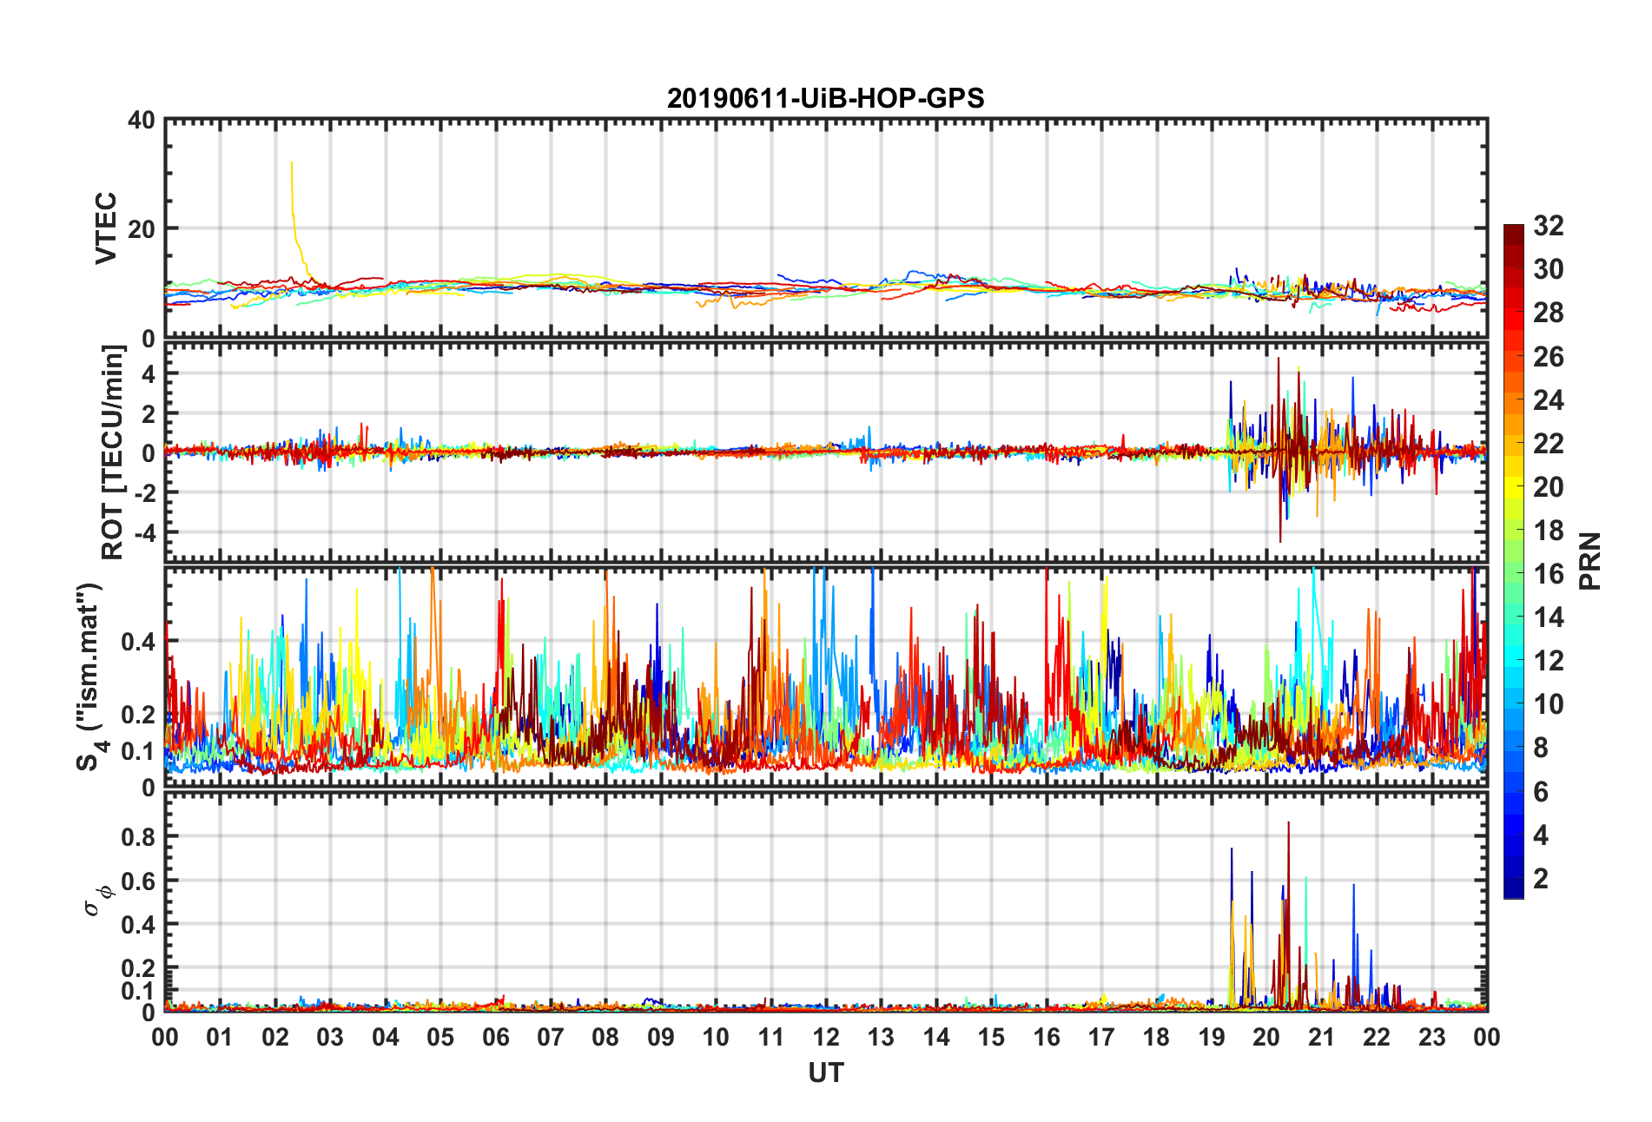Select the UT x-axis label
The width and height of the screenshot is (1652, 1122).
826,1073
